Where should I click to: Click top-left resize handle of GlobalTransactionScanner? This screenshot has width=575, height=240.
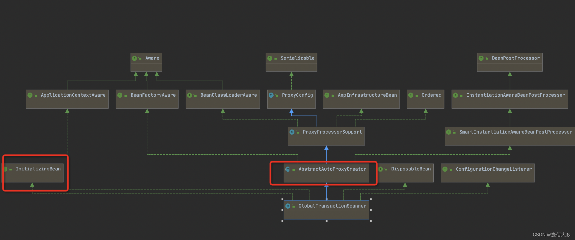283,199
